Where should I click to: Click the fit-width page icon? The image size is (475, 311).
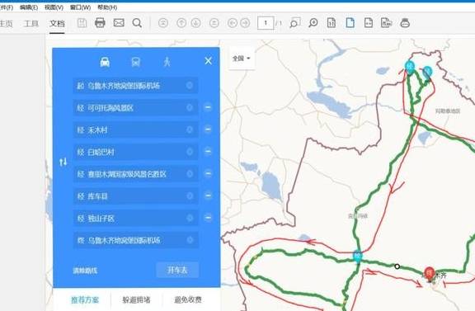(x=369, y=23)
